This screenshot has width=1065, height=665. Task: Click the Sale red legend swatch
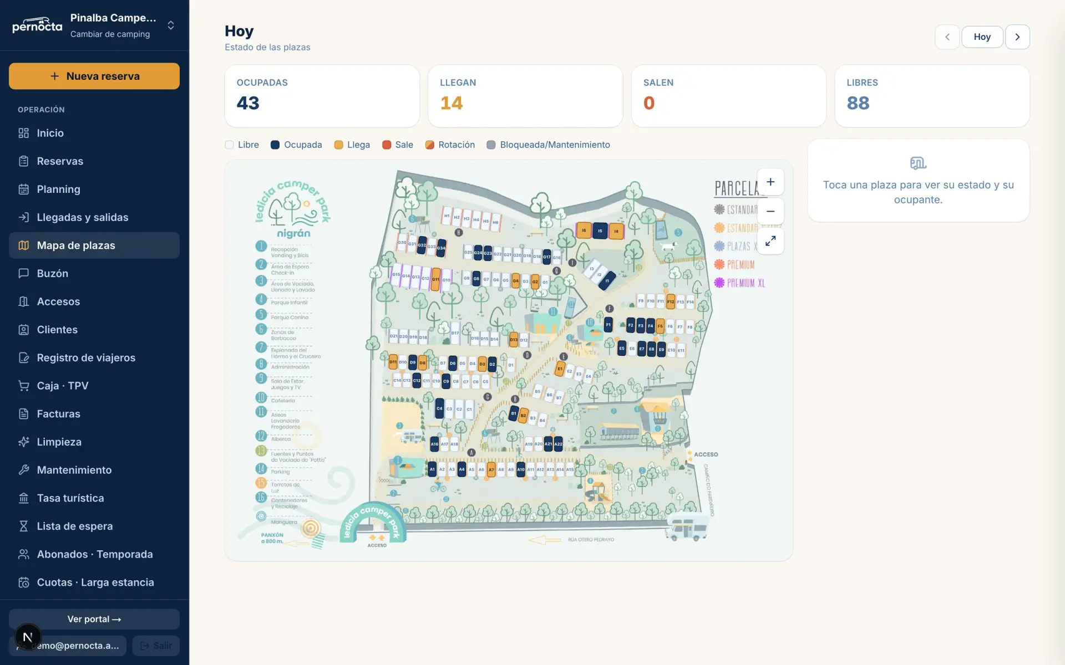pos(387,145)
